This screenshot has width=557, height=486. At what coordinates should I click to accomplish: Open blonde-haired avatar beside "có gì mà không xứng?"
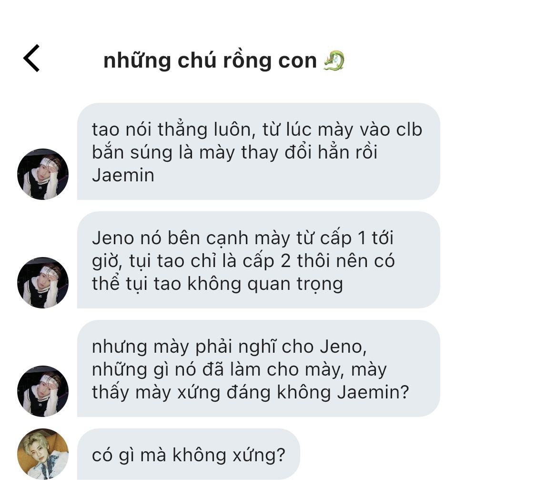(42, 454)
